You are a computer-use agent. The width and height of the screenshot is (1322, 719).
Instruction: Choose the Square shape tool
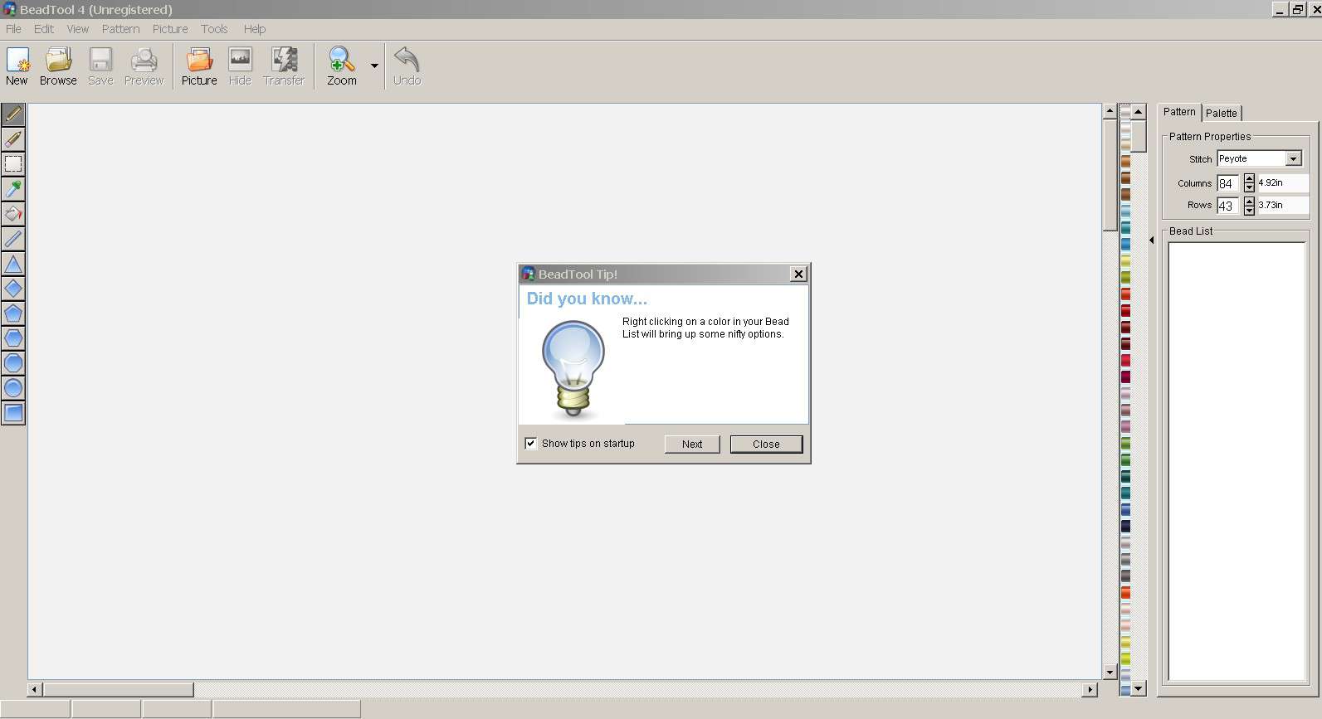[13, 413]
